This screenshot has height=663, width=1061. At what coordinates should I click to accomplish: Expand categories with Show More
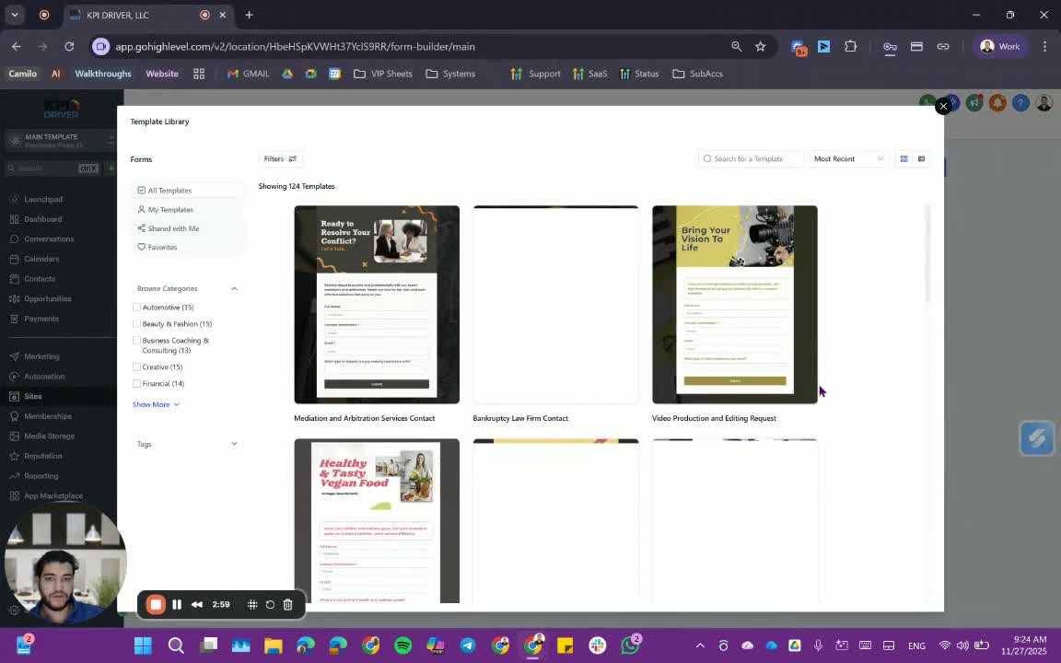pyautogui.click(x=156, y=404)
